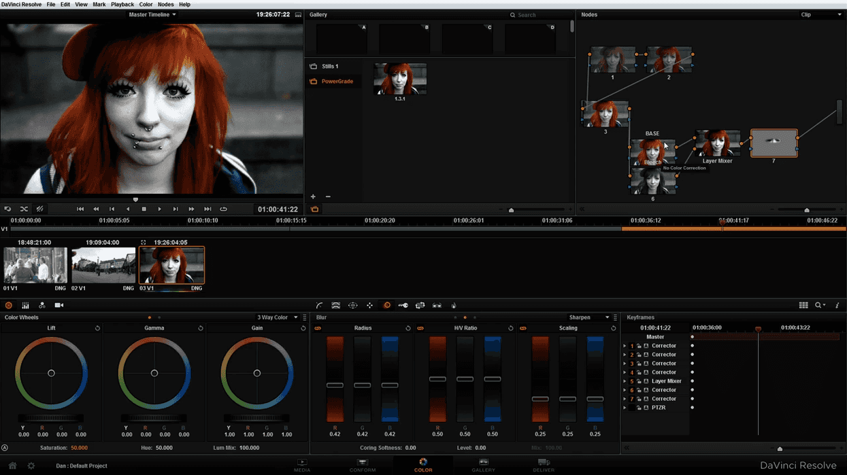This screenshot has width=847, height=475.
Task: Reset the Gain color wheel
Action: point(303,328)
